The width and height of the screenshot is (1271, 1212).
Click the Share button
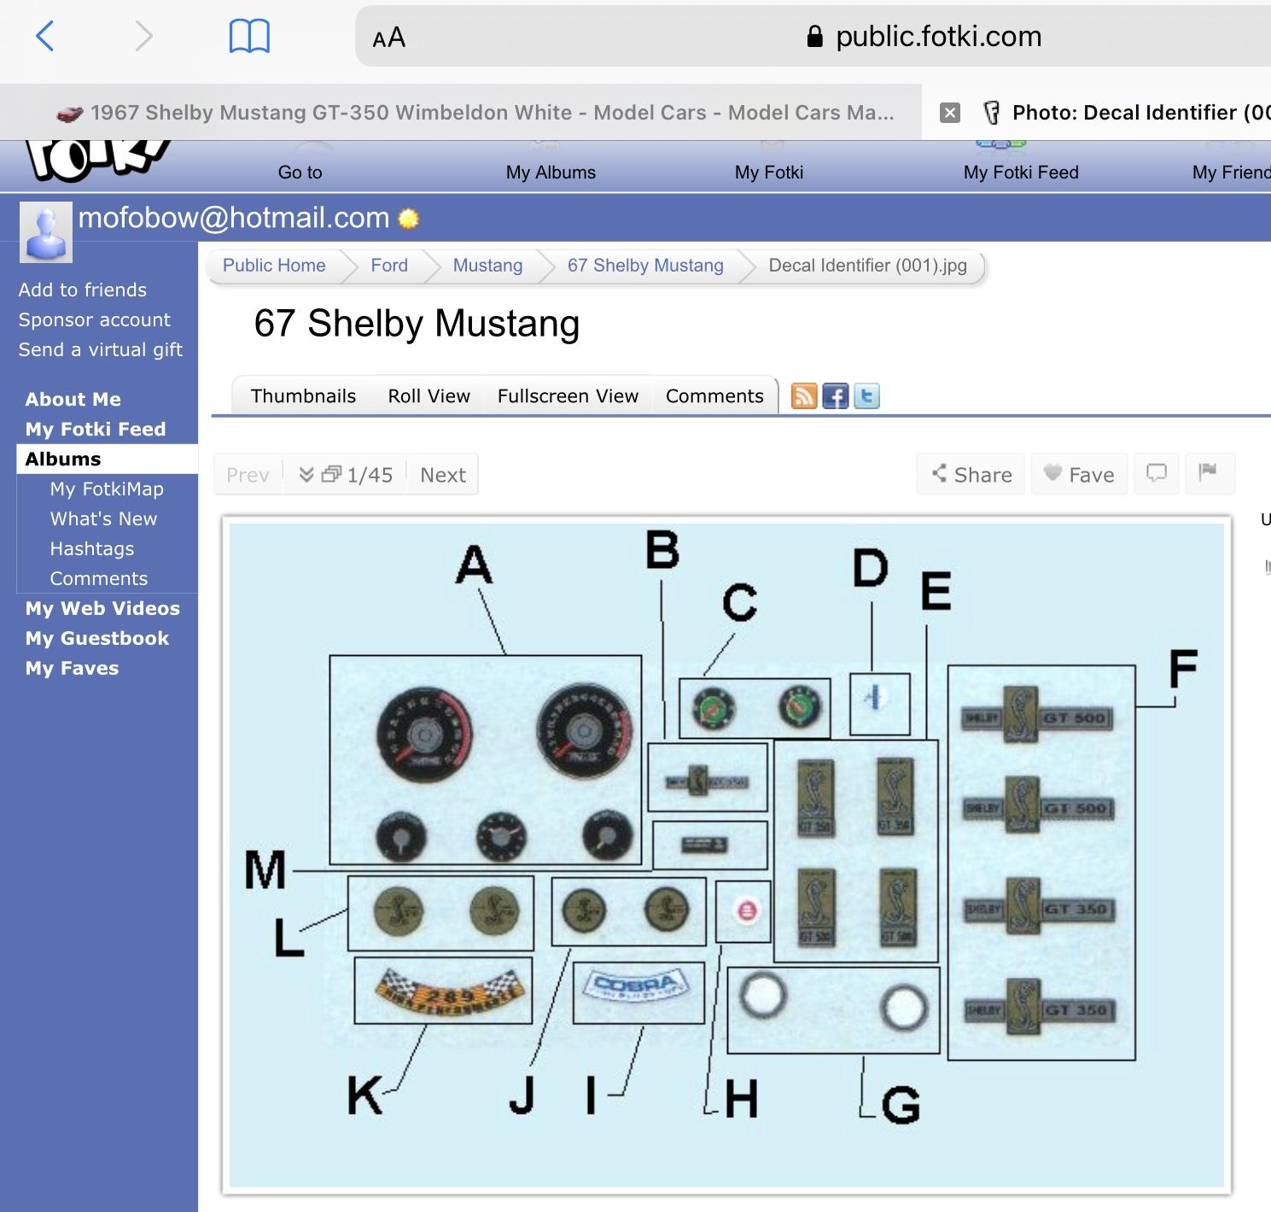point(971,474)
